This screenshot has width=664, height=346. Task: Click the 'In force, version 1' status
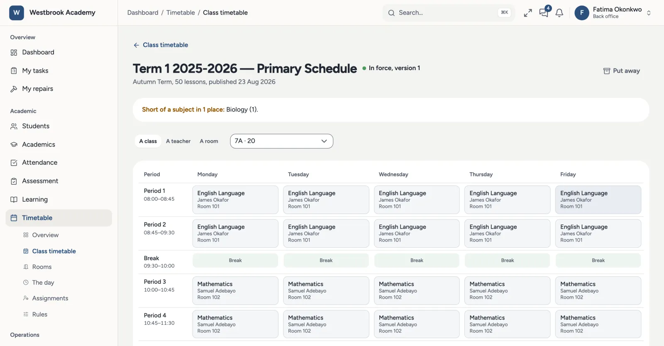pyautogui.click(x=391, y=68)
